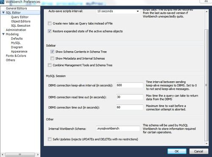The image size is (212, 157).
Task: Select Fonts & Colors page
Action: point(16,56)
